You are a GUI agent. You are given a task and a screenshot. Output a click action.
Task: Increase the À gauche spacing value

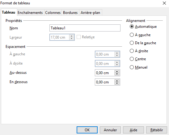117,53
